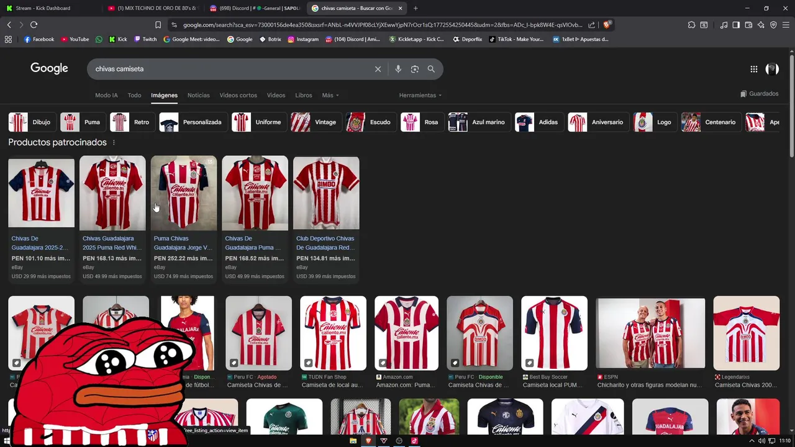
Task: Filter images by Dibujo chip
Action: [31, 122]
